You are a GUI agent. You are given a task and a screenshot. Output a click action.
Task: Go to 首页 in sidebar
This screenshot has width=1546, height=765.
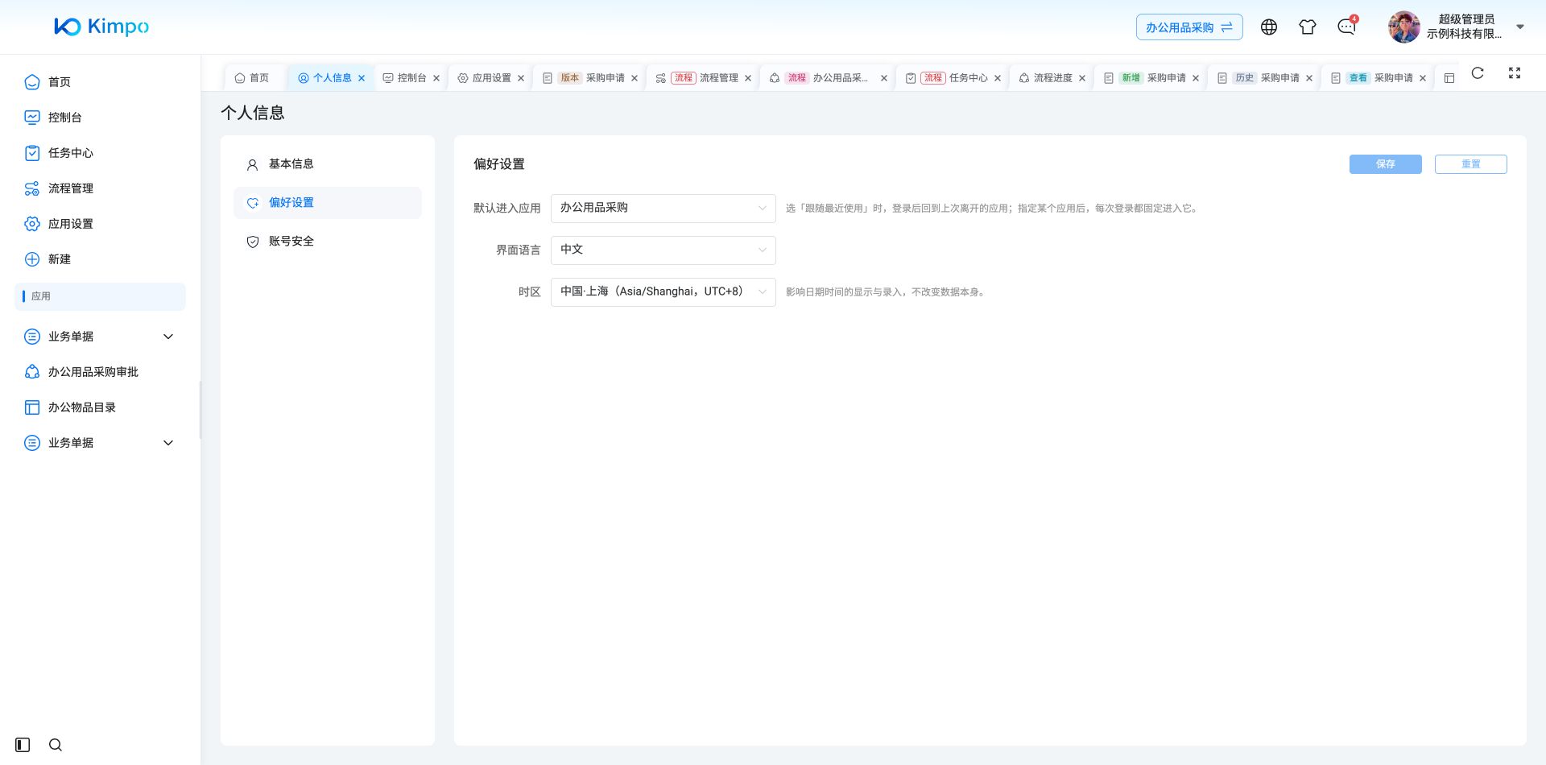(x=101, y=82)
